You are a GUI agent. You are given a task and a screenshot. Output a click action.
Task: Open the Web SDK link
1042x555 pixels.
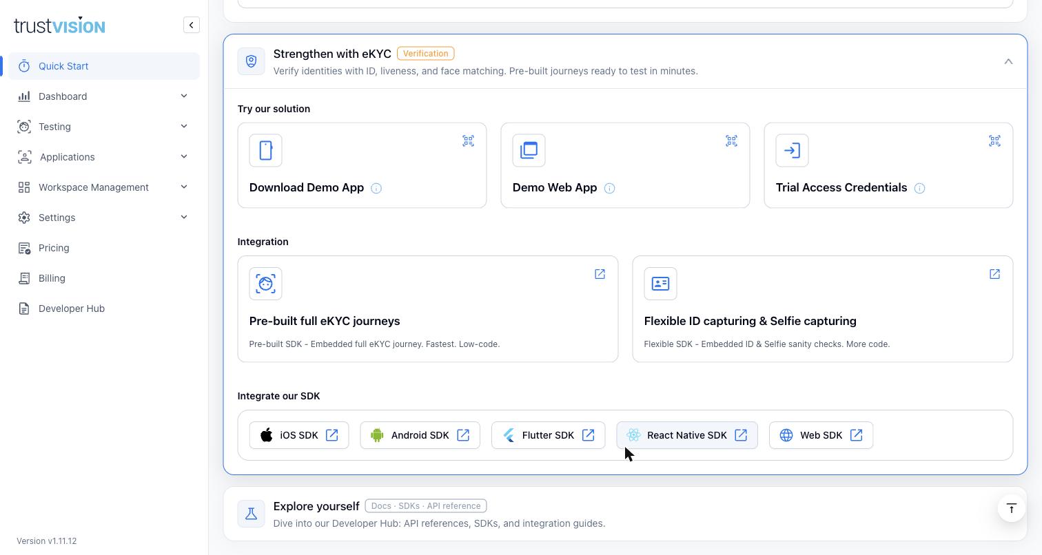coord(821,435)
